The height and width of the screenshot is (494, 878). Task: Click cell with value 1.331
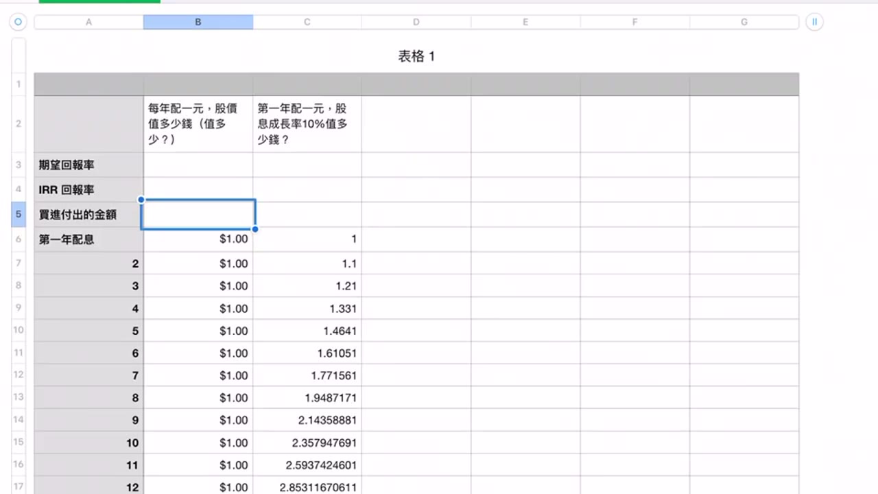(x=307, y=309)
